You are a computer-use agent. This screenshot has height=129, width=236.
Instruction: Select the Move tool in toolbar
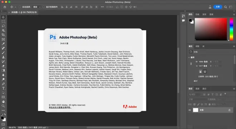click(x=3, y=17)
